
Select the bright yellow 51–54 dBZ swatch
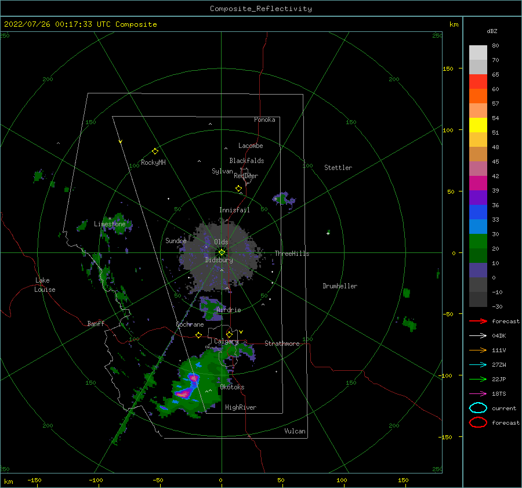pyautogui.click(x=478, y=125)
